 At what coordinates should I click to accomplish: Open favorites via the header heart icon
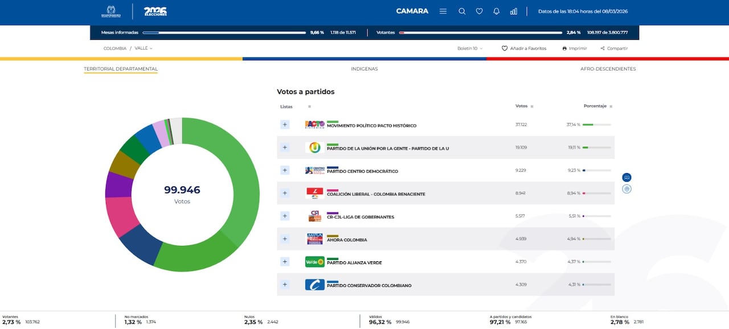pos(479,11)
